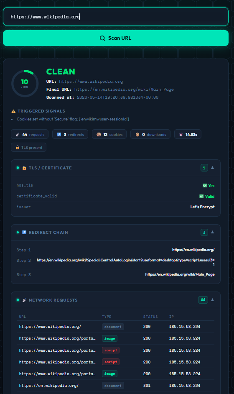Click Step 1 URL https://en.wikipedia.org/
The width and height of the screenshot is (234, 394).
pyautogui.click(x=193, y=250)
